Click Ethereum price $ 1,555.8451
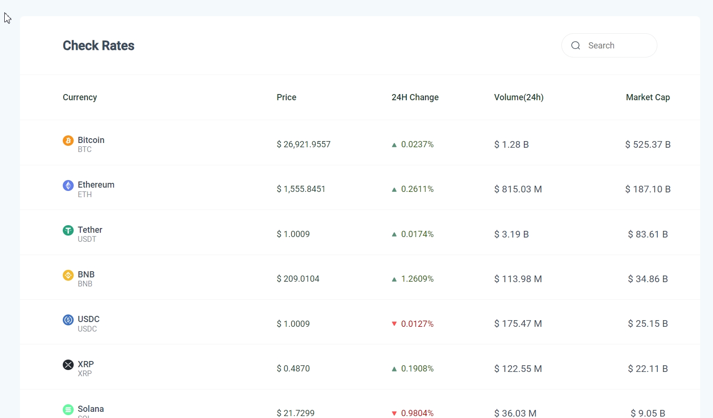Screen dimensions: 713x418 point(301,189)
